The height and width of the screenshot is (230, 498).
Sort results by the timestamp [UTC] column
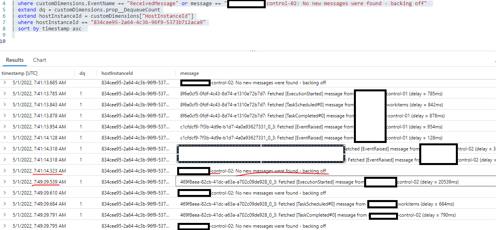click(20, 73)
